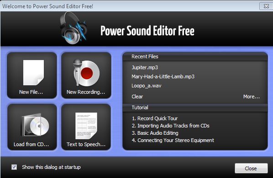Click the Text to Speech… label

pos(86,144)
